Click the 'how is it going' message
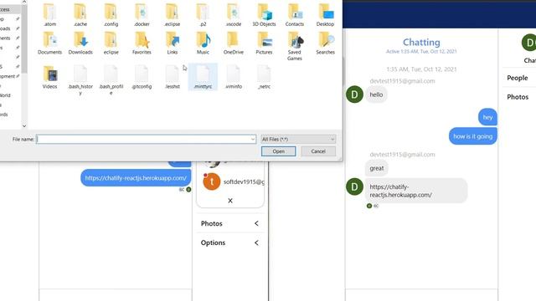The image size is (536, 301). (472, 136)
